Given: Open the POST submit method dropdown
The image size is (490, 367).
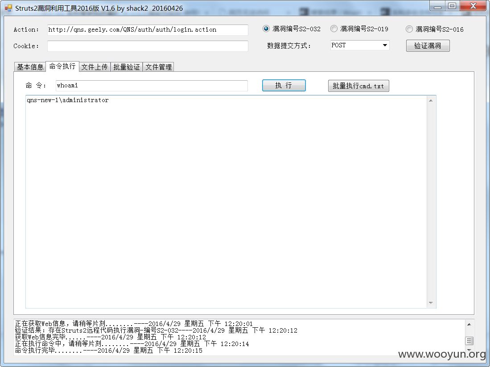Looking at the screenshot, I should 360,45.
